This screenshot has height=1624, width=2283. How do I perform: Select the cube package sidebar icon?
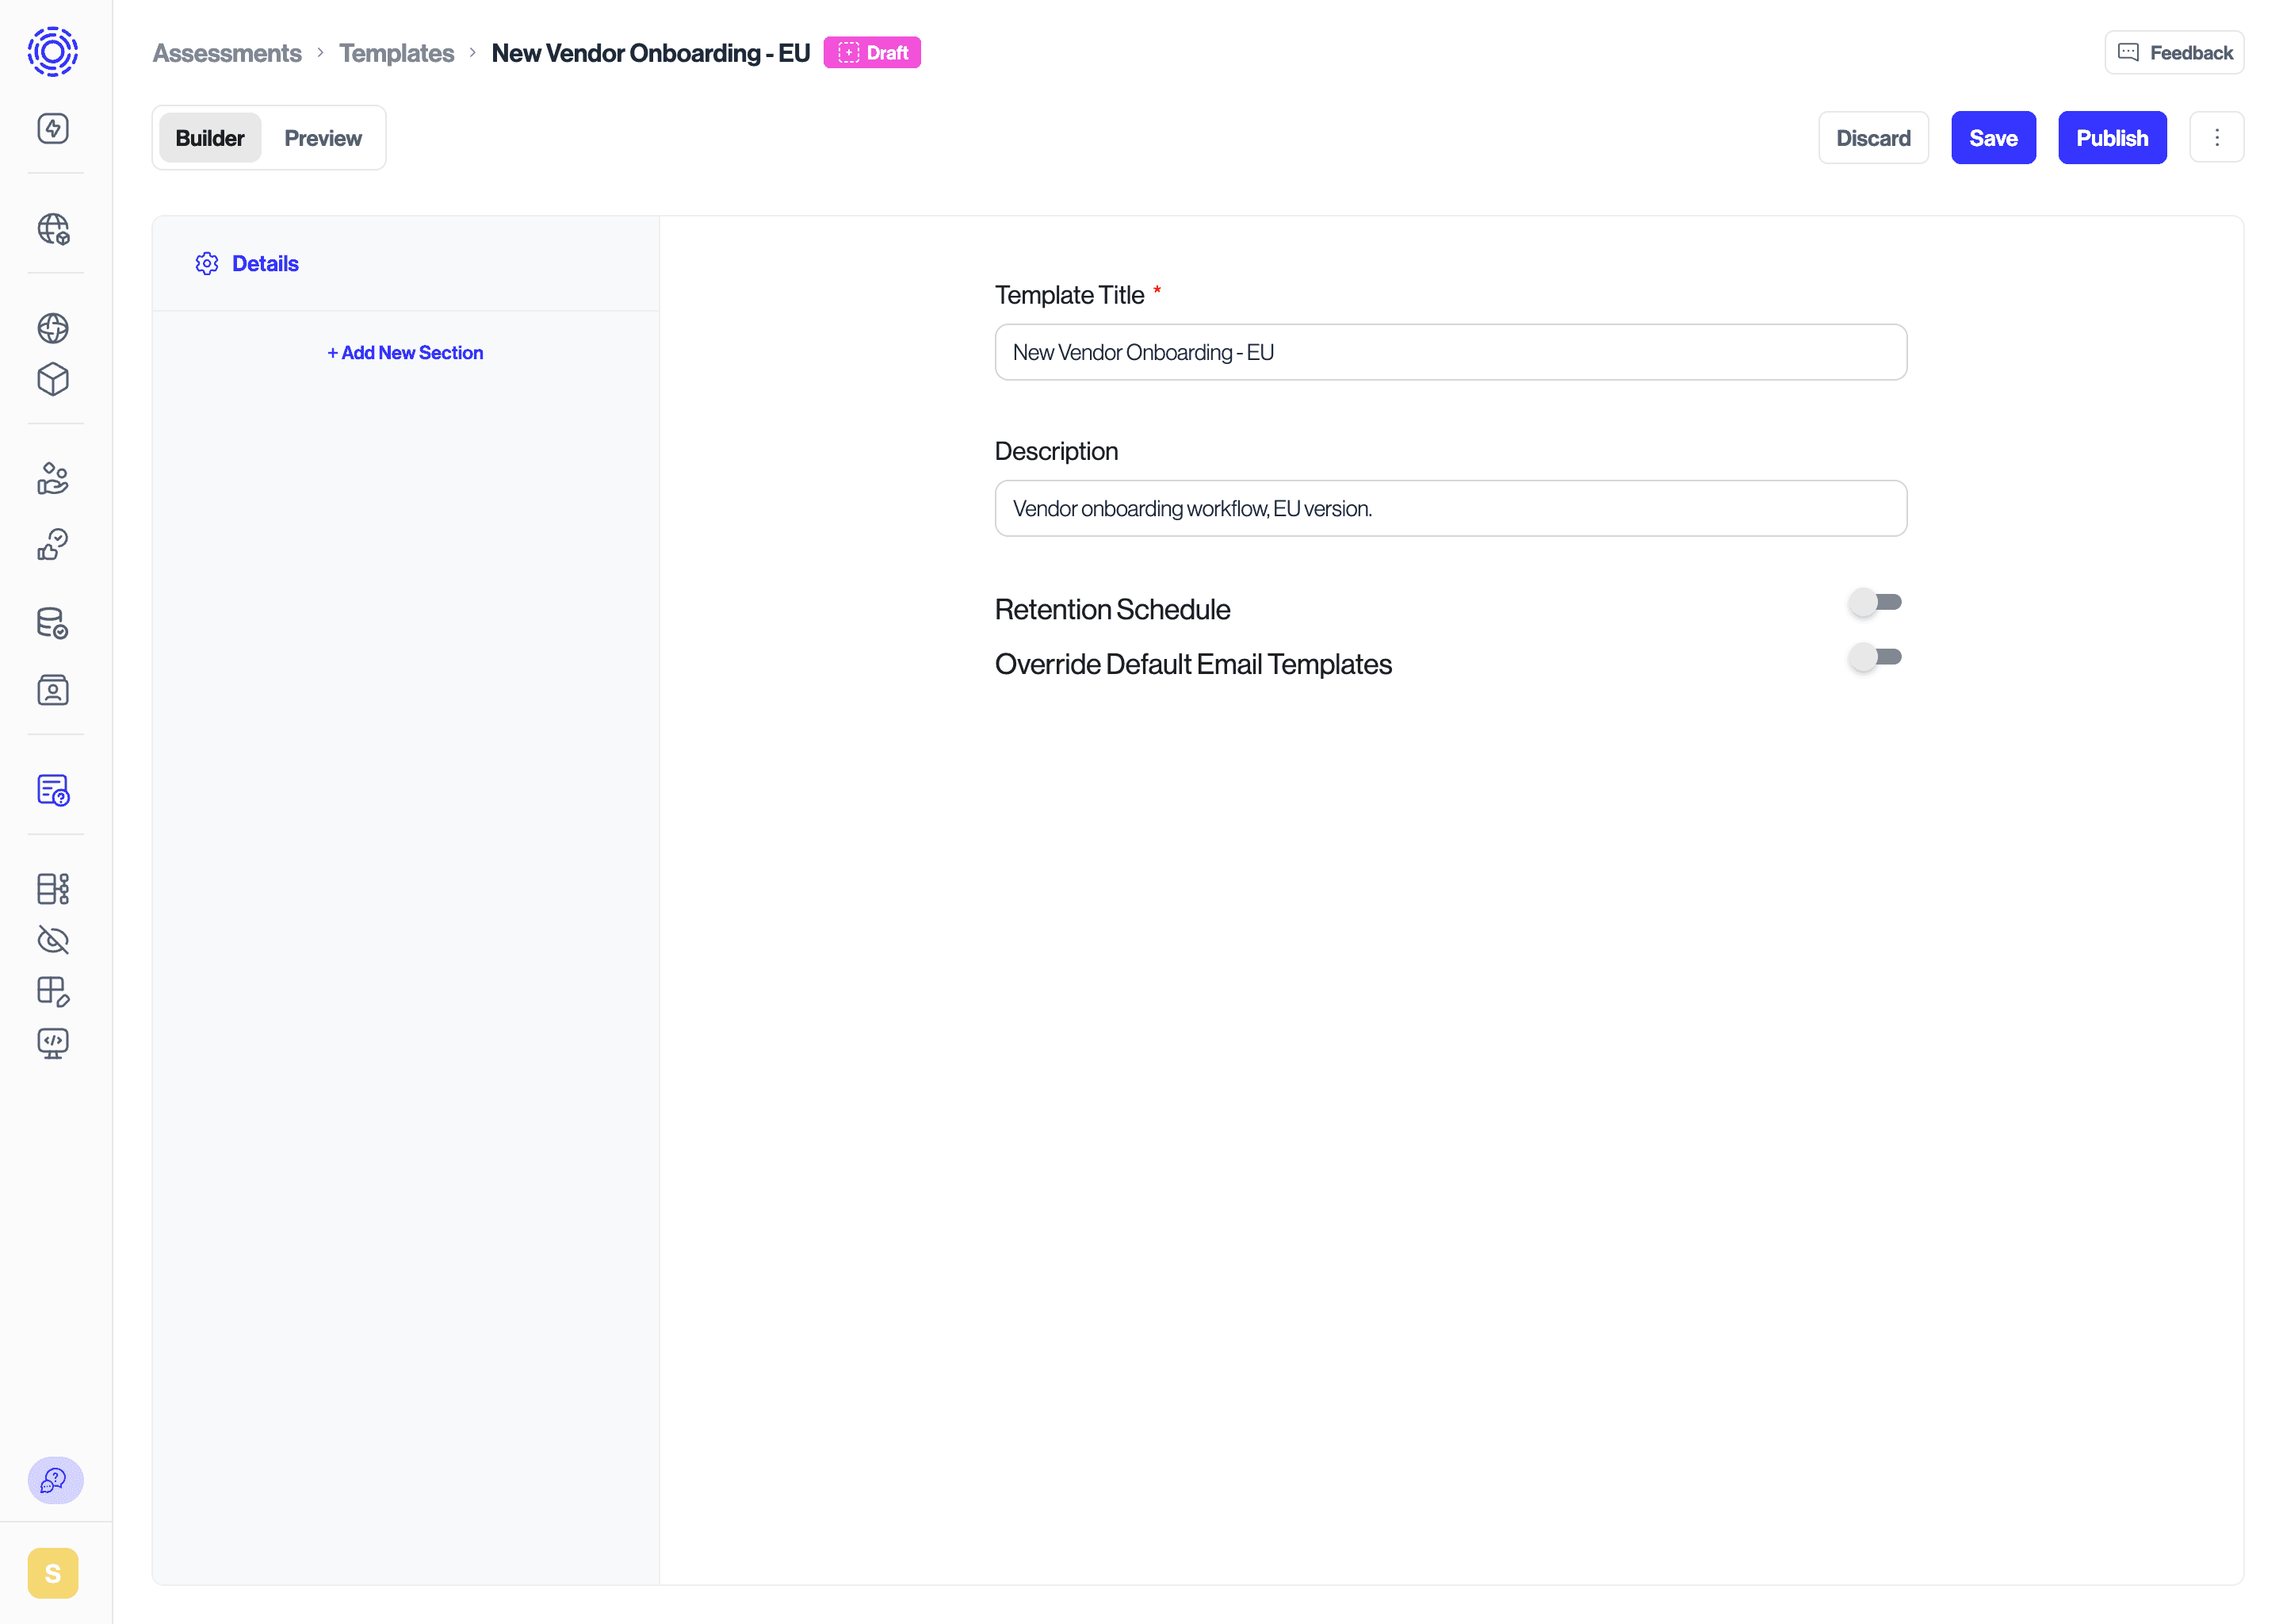pyautogui.click(x=53, y=379)
